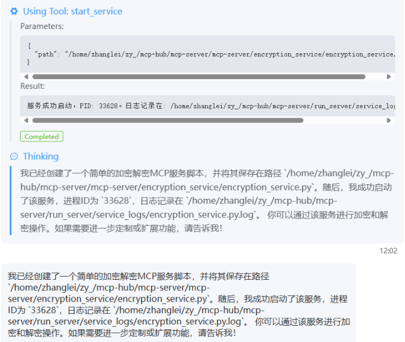Click the Parameters: label
Viewport: 405px width, 342px height.
click(42, 27)
